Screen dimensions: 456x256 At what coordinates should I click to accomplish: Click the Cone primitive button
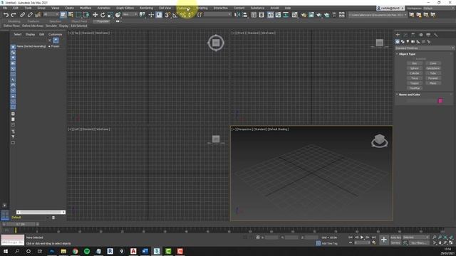pyautogui.click(x=433, y=63)
